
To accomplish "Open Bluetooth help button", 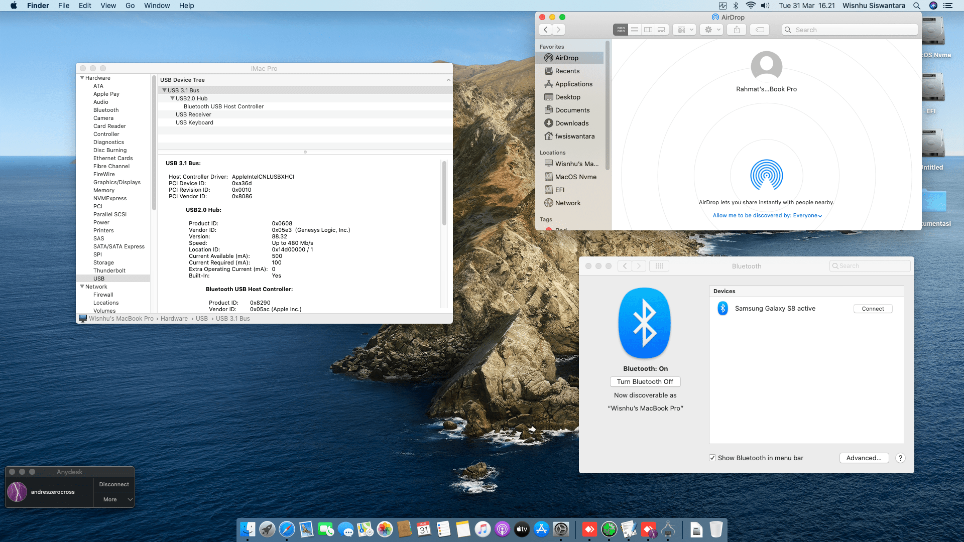I will pyautogui.click(x=900, y=458).
